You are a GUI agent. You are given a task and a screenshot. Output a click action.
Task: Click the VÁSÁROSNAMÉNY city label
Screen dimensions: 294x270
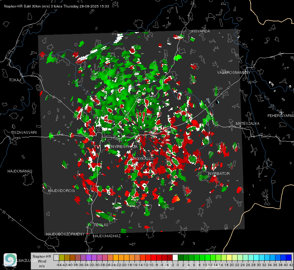[x=234, y=73]
